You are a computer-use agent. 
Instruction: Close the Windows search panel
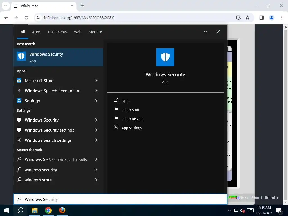click(x=218, y=32)
